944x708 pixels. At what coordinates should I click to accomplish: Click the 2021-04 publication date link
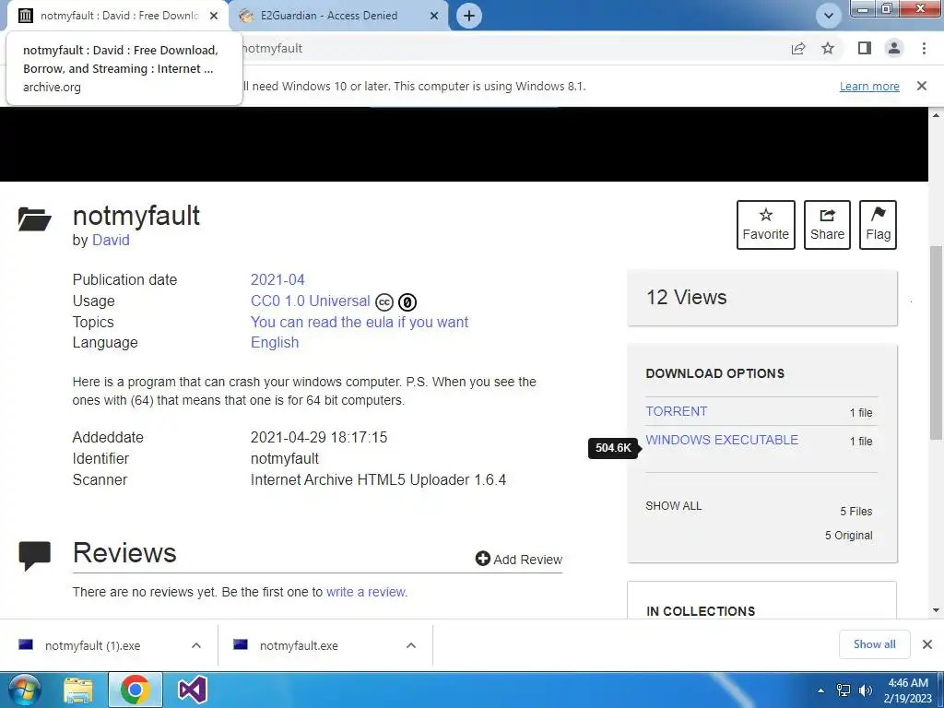click(x=277, y=280)
